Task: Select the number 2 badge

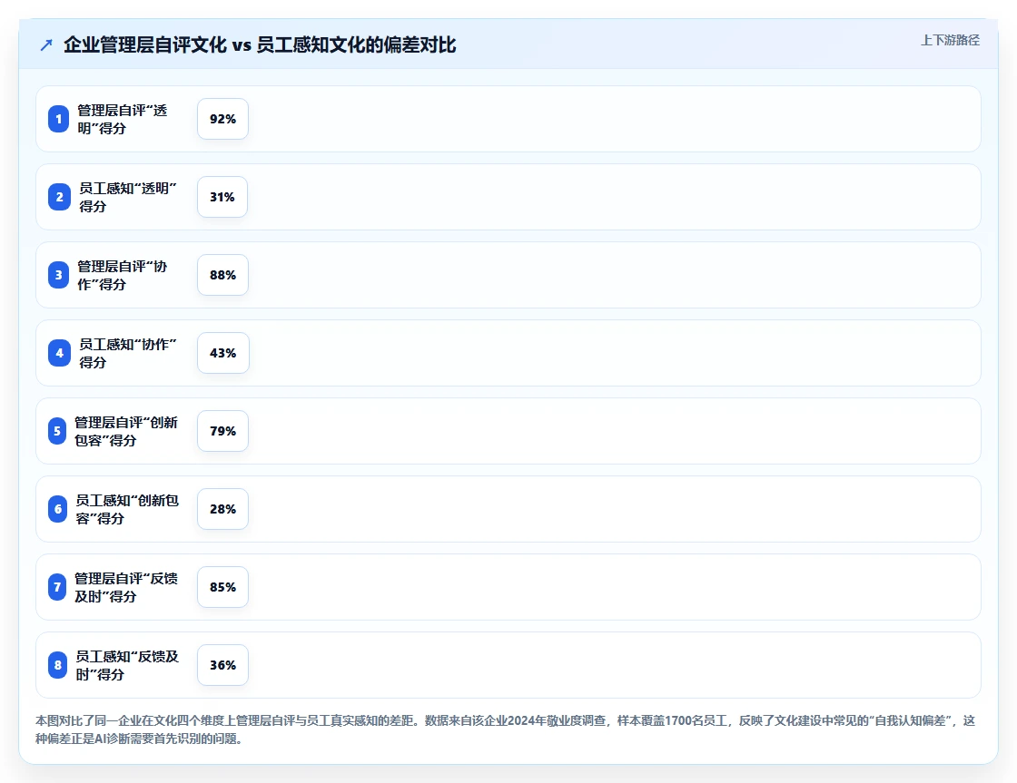Action: click(59, 197)
